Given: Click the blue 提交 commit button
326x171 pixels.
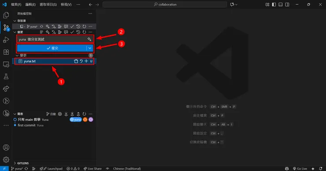Looking at the screenshot, I should tap(52, 48).
